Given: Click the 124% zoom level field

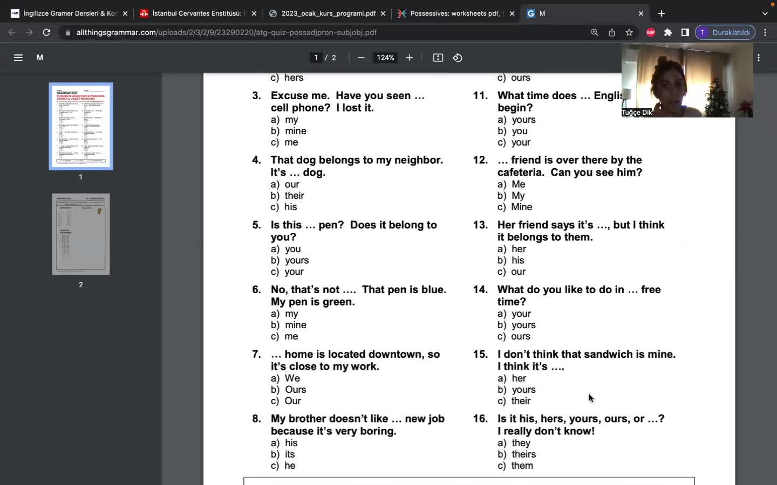Looking at the screenshot, I should 385,58.
